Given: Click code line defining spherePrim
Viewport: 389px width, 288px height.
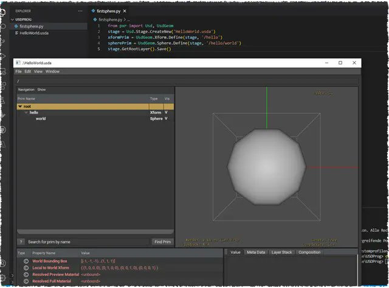Looking at the screenshot, I should (174, 43).
